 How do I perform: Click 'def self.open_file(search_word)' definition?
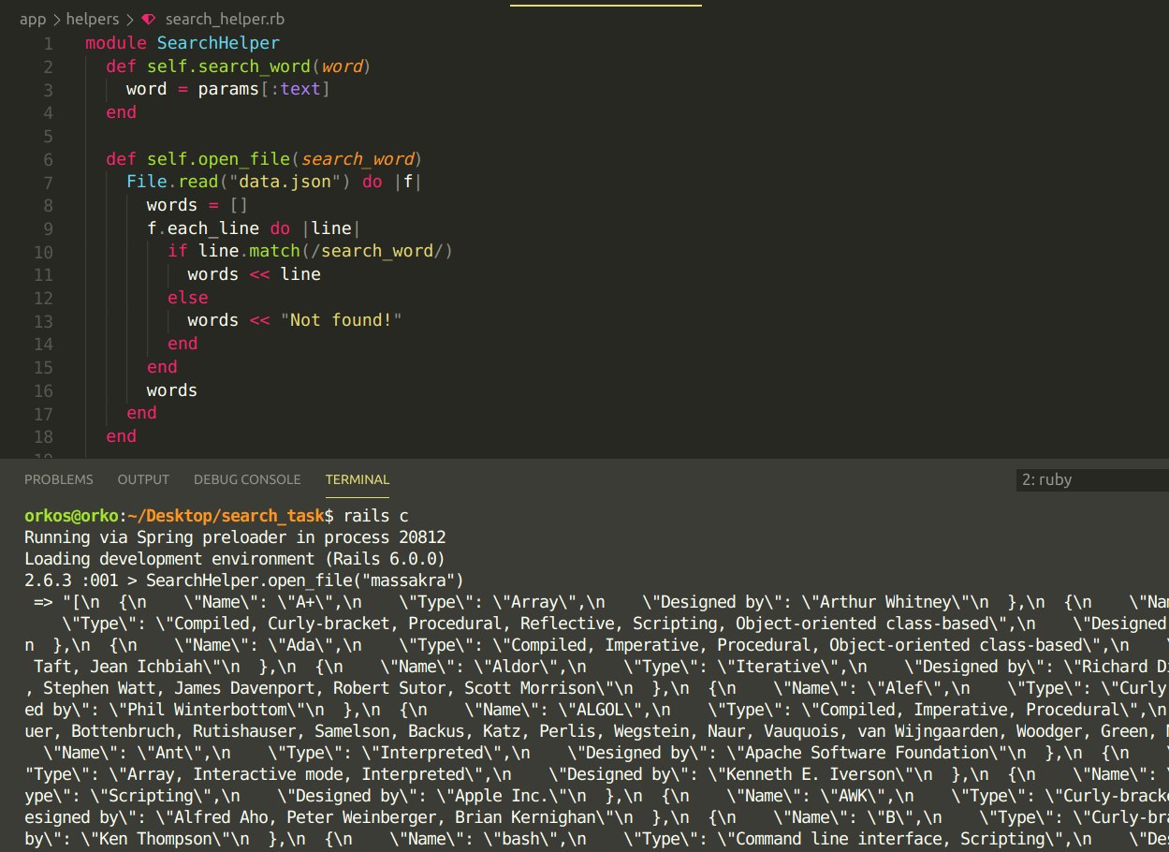tap(264, 159)
